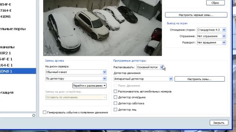Enable Распознаватель автомобильных номеров checkbox
Screen dimensions: 236x132
pos(115,91)
